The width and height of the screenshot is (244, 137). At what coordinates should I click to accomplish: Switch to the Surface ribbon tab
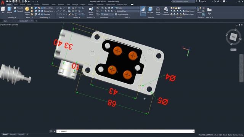click(x=22, y=5)
